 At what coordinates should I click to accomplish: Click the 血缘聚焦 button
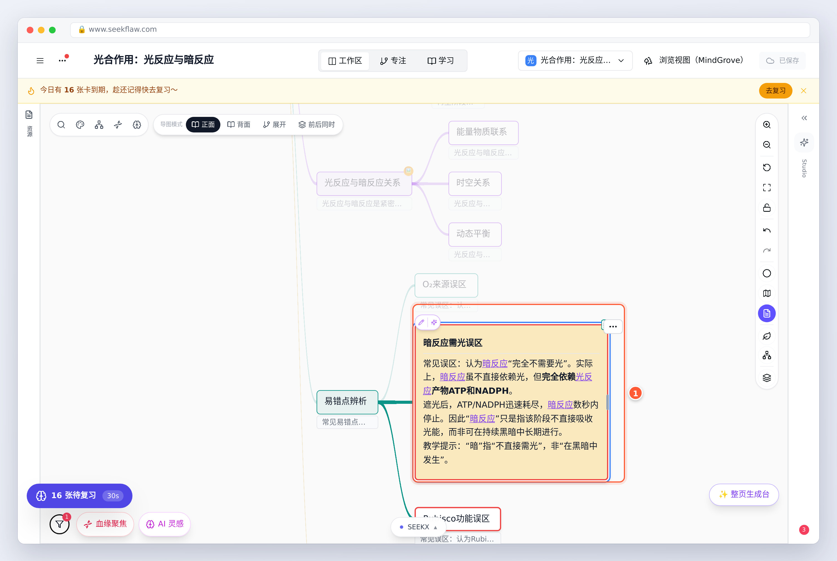click(x=105, y=524)
